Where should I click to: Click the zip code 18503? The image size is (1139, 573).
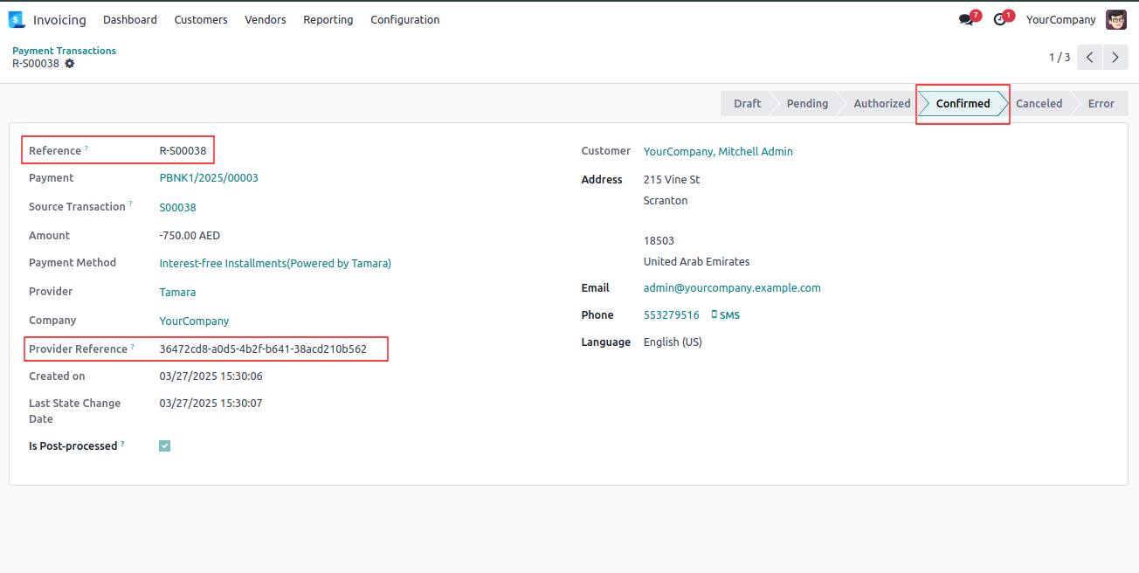tap(659, 241)
